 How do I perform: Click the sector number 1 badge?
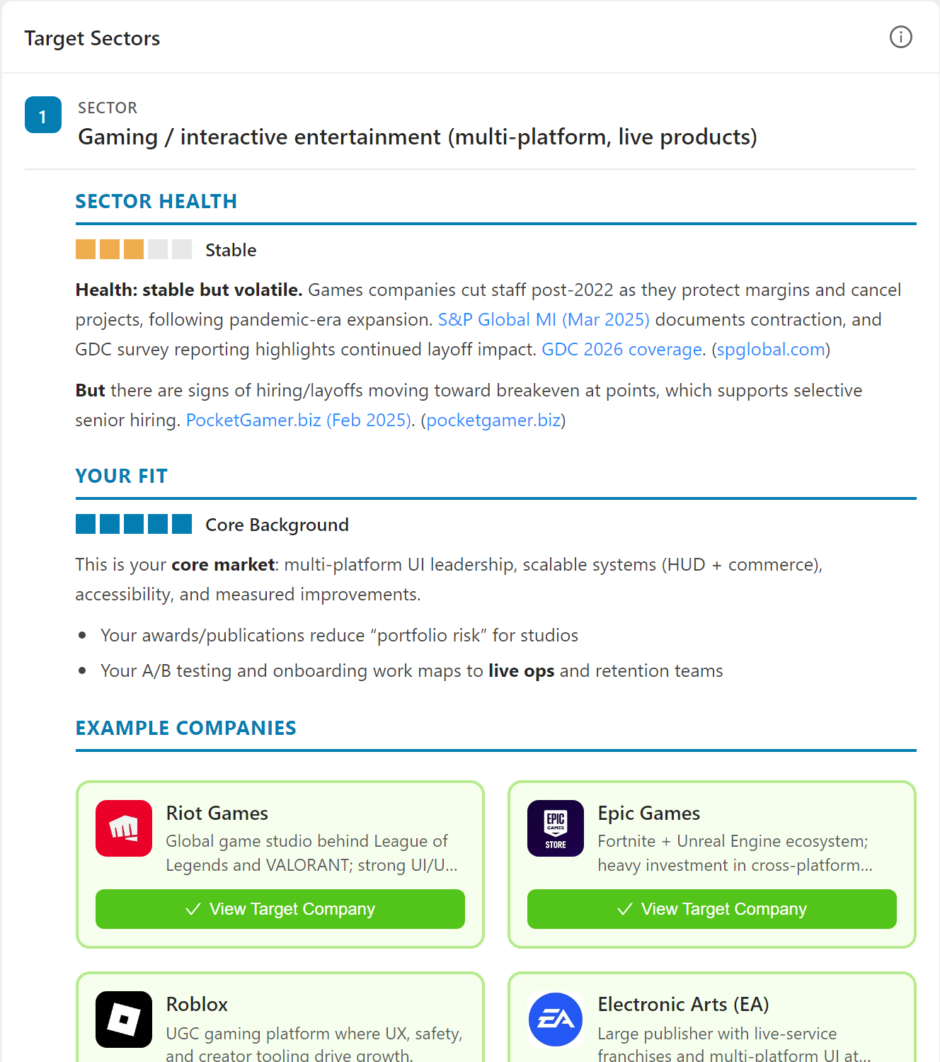[x=43, y=115]
